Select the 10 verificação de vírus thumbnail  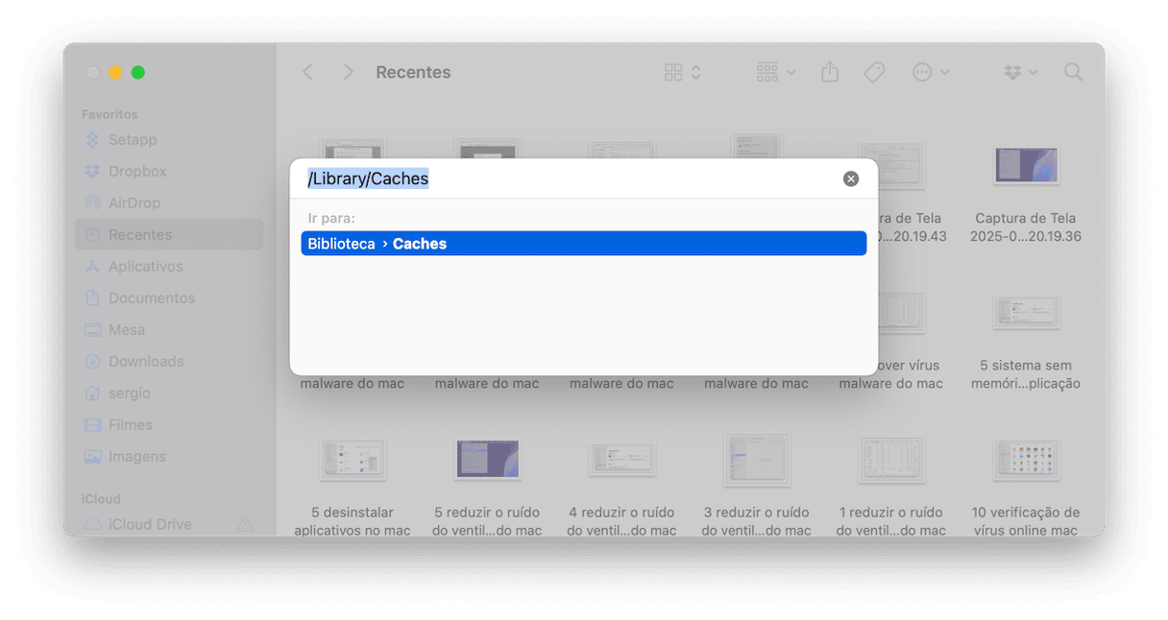1026,460
